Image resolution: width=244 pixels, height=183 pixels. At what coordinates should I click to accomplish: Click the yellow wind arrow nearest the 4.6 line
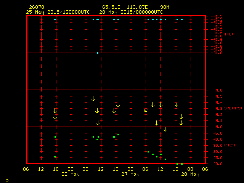[x=93, y=98]
